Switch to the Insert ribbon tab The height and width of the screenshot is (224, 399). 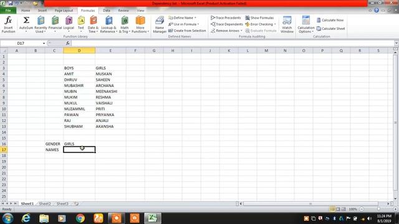point(42,11)
